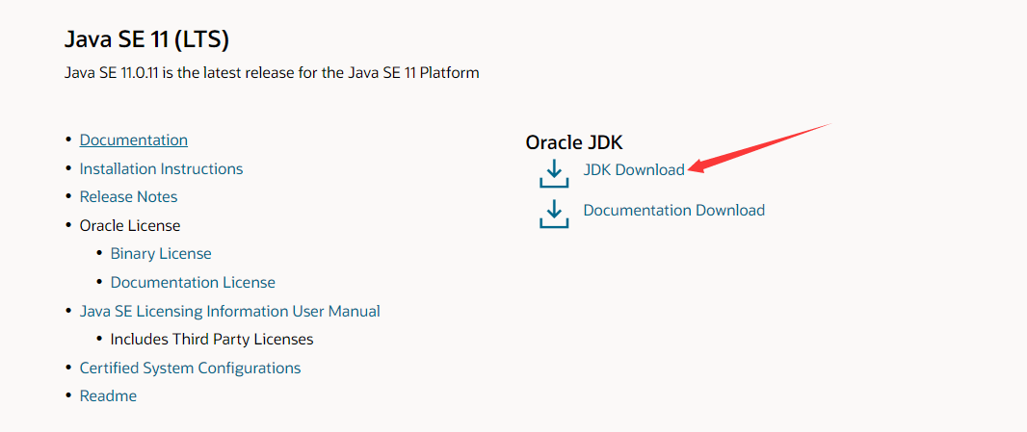Viewport: 1027px width, 432px height.
Task: Open the Binary License link
Action: click(161, 254)
